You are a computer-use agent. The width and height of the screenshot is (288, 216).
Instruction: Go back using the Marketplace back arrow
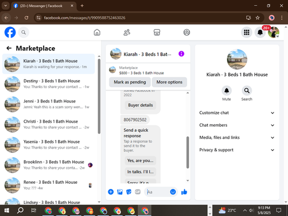9,48
